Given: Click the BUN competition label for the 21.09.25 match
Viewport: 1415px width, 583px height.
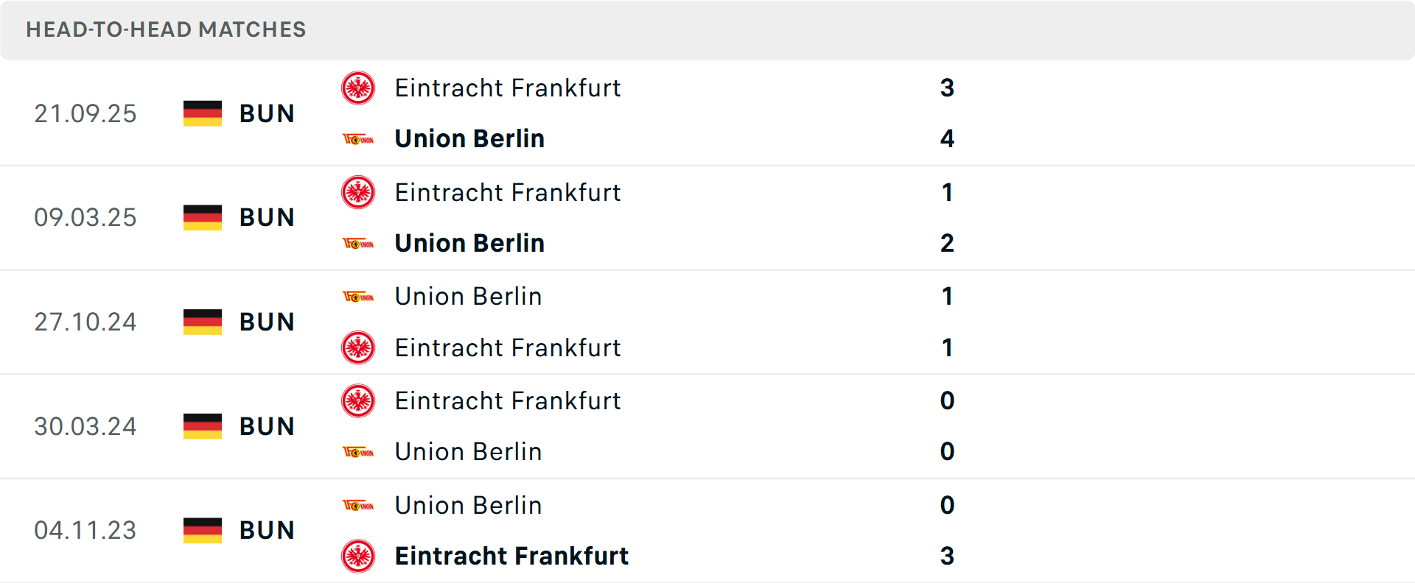Looking at the screenshot, I should 266,113.
